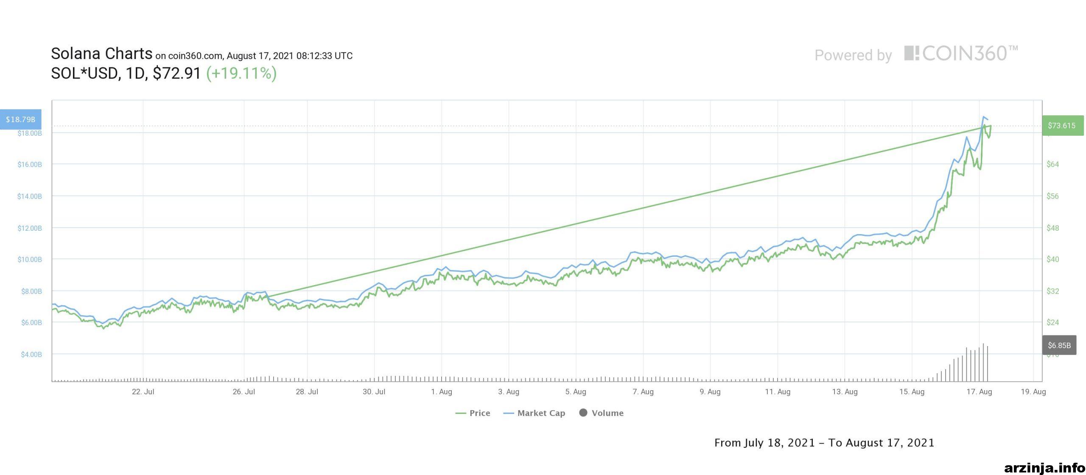The image size is (1086, 475).
Task: Click the $14.00B market cap axis label
Action: (30, 196)
